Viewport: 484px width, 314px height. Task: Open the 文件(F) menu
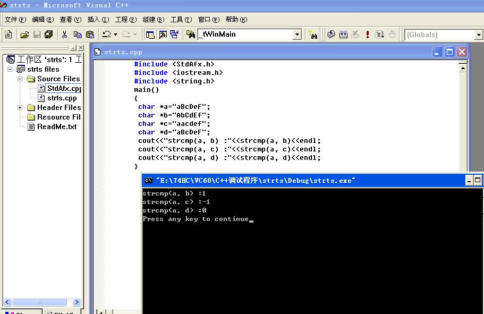click(x=15, y=20)
